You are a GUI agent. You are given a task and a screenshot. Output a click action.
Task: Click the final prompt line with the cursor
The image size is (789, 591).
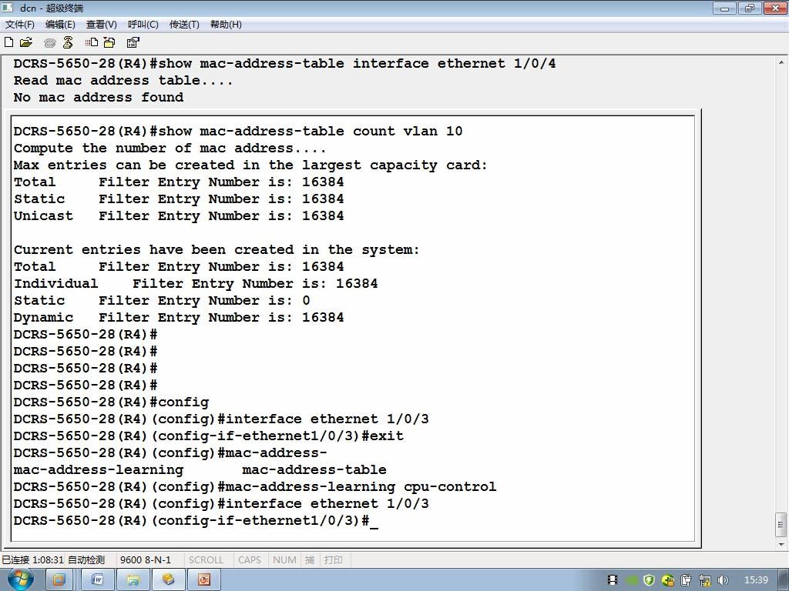click(x=196, y=521)
